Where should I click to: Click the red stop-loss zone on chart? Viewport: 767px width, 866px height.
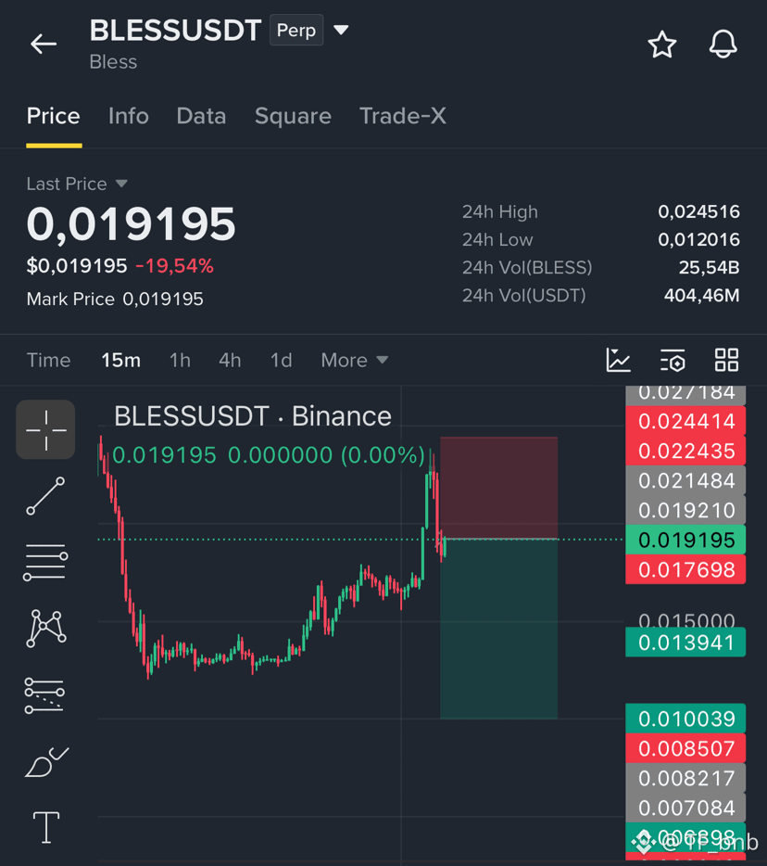click(x=498, y=488)
